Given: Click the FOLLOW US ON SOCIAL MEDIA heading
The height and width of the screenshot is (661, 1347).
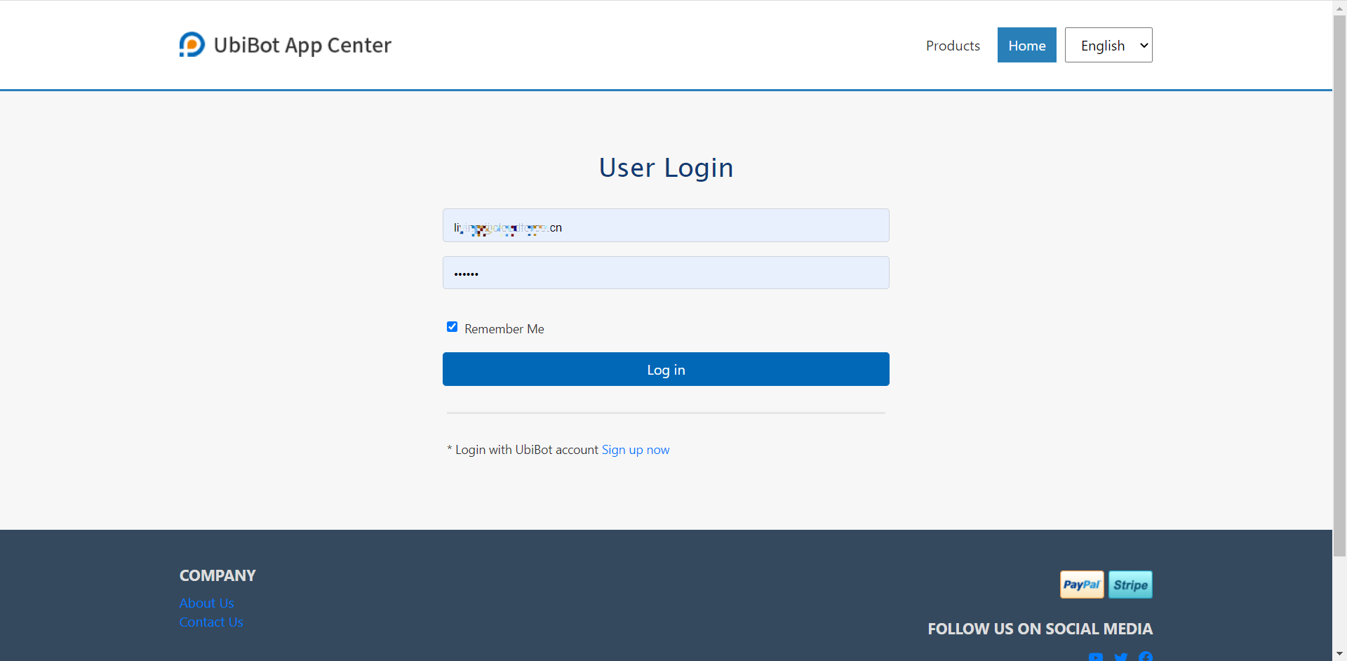Looking at the screenshot, I should coord(1040,629).
